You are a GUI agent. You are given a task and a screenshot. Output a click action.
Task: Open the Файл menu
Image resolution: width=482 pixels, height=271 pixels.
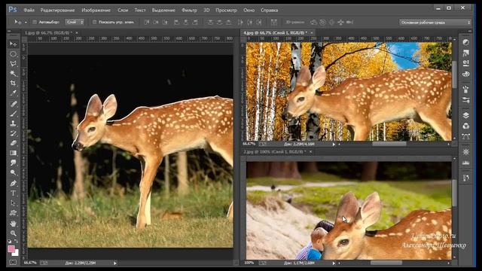29,10
